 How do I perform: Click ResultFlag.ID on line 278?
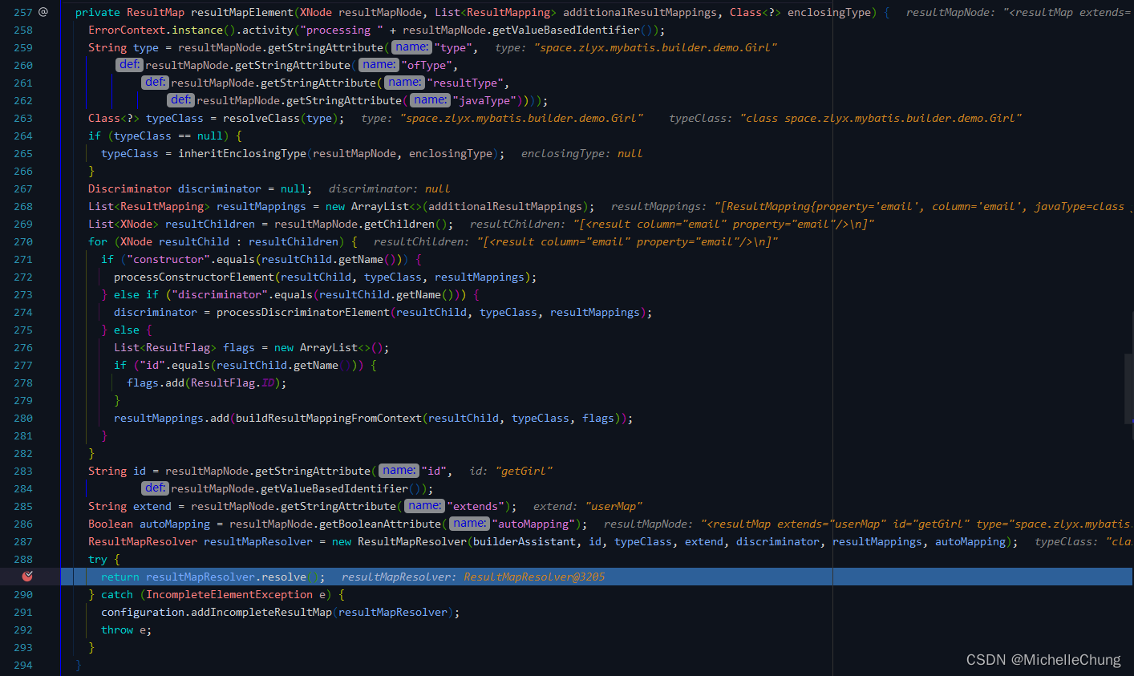pos(233,383)
